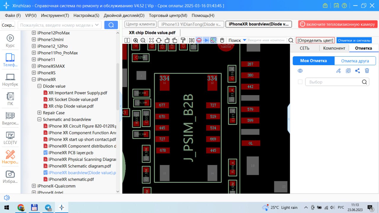Click the mirror/flip board icon
Viewport: 379px width, 213px height.
coord(192,40)
